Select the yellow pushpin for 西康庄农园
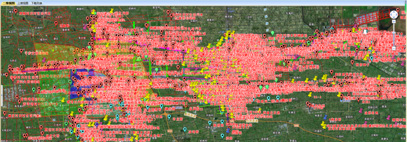This screenshot has height=142, width=407. (x=260, y=110)
